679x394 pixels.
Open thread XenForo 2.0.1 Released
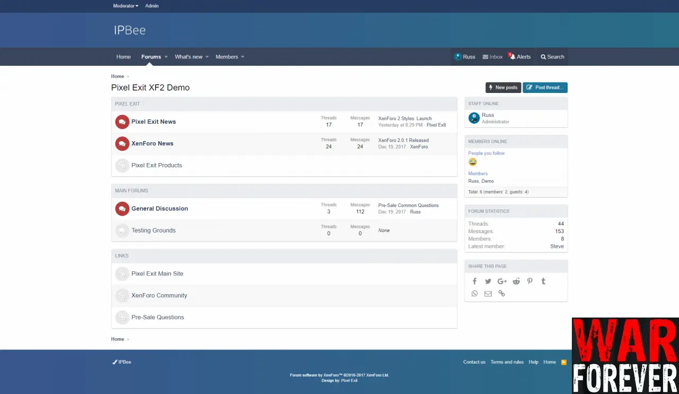[403, 140]
